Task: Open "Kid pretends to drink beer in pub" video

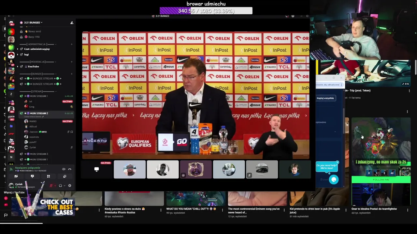Action: tap(315, 210)
